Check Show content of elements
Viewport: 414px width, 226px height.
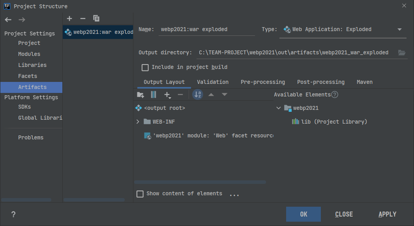point(140,194)
